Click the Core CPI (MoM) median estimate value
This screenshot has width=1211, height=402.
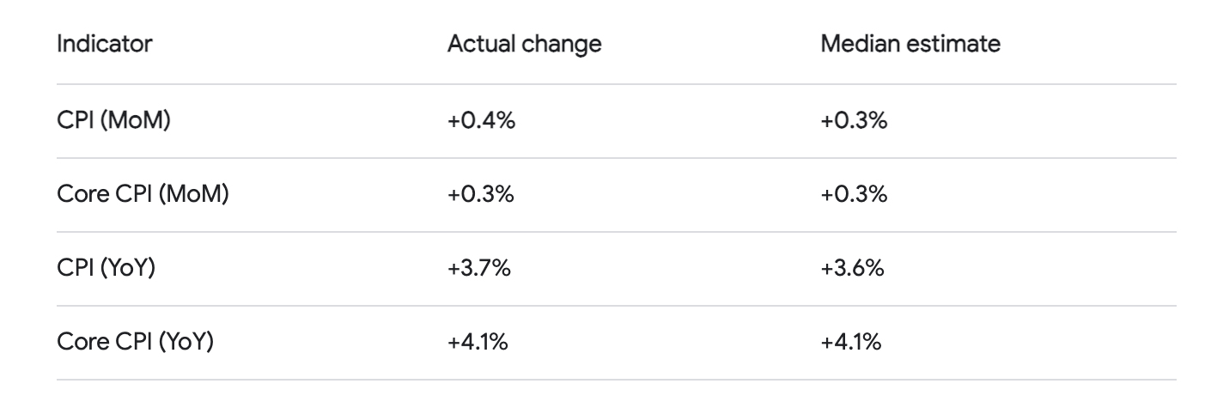click(x=855, y=195)
